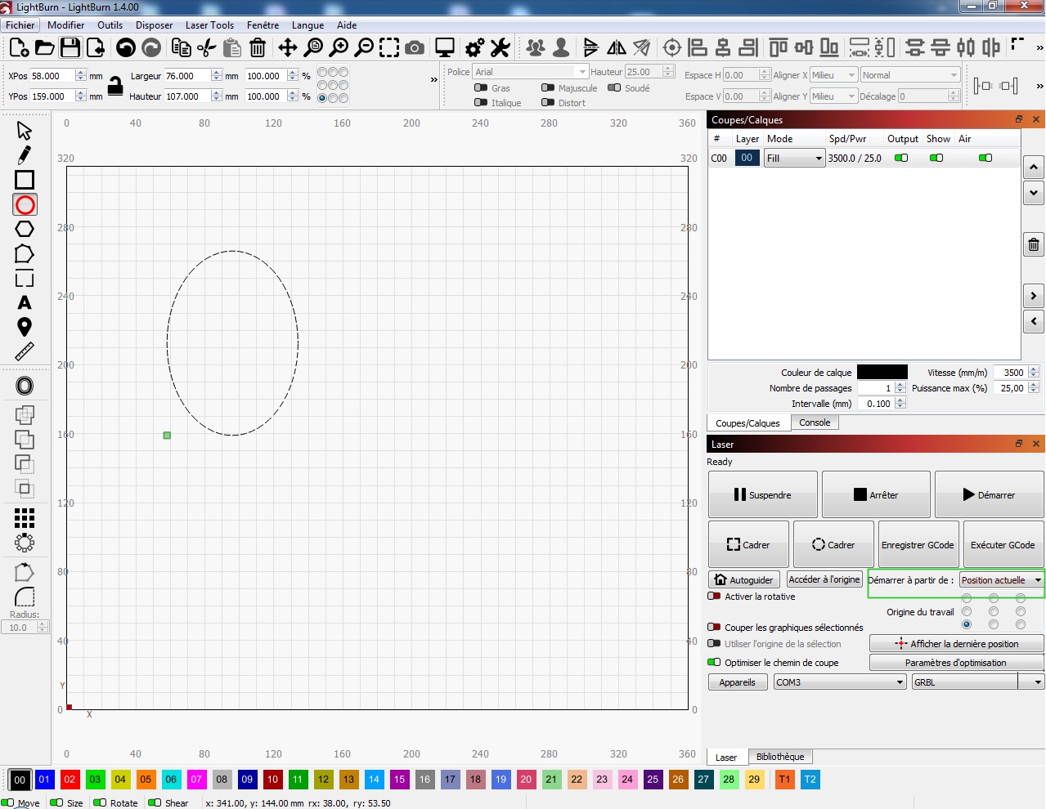Select the Measure ruler tool

25,351
